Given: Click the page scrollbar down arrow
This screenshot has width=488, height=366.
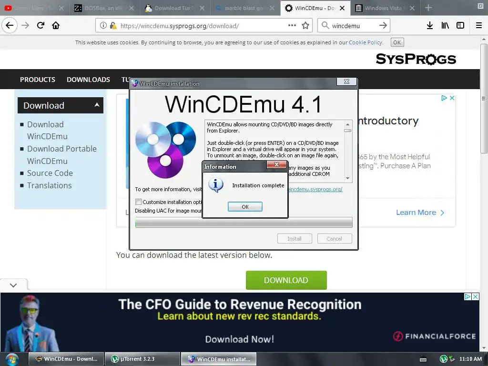Looking at the screenshot, I should 484,348.
